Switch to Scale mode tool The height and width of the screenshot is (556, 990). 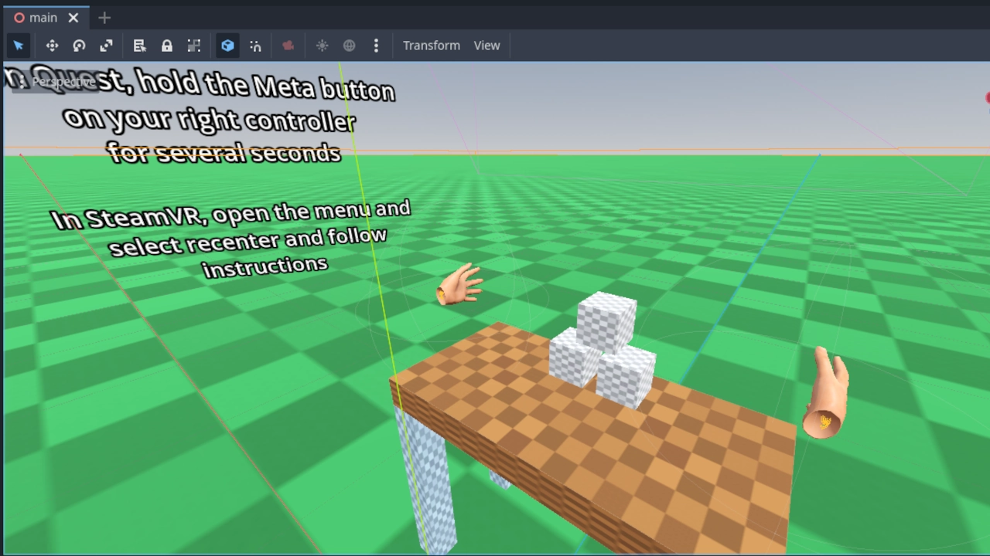[106, 46]
